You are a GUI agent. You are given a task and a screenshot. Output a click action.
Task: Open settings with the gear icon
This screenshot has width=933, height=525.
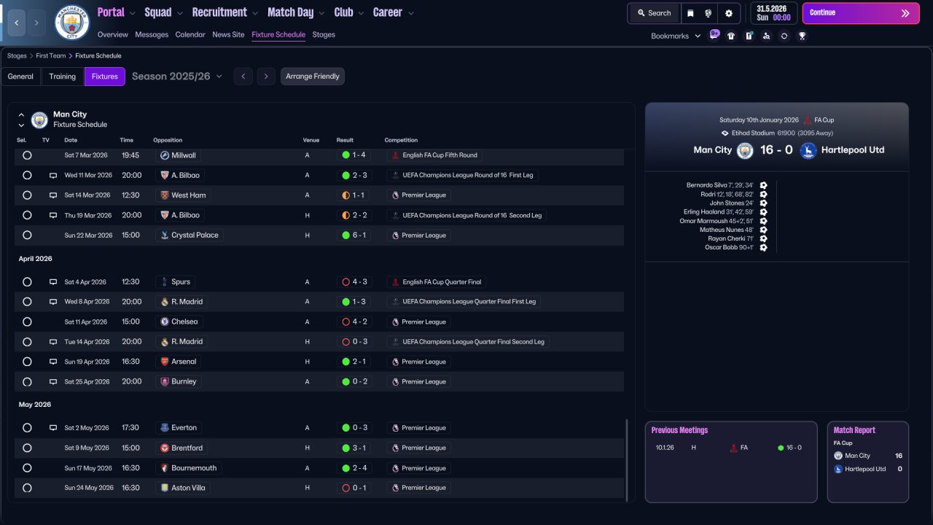click(728, 13)
